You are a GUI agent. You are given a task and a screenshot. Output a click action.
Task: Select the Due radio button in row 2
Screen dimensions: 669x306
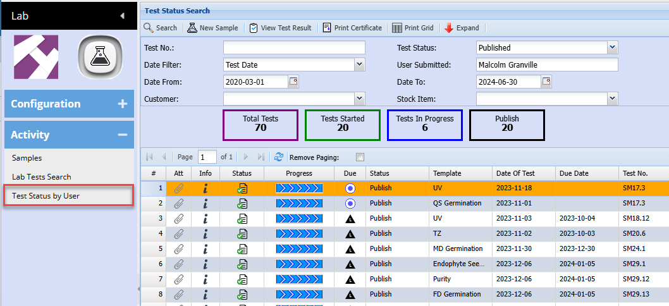(x=350, y=204)
